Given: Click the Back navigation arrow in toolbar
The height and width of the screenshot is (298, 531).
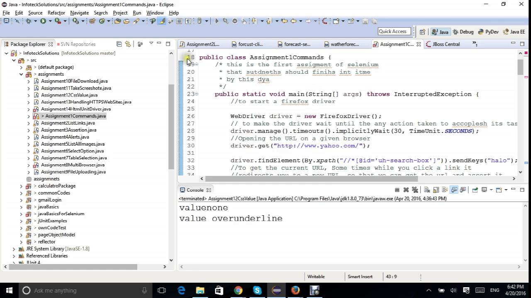Looking at the screenshot, I should point(293,21).
